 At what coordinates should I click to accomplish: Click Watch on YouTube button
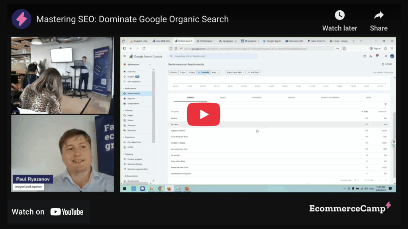48,212
